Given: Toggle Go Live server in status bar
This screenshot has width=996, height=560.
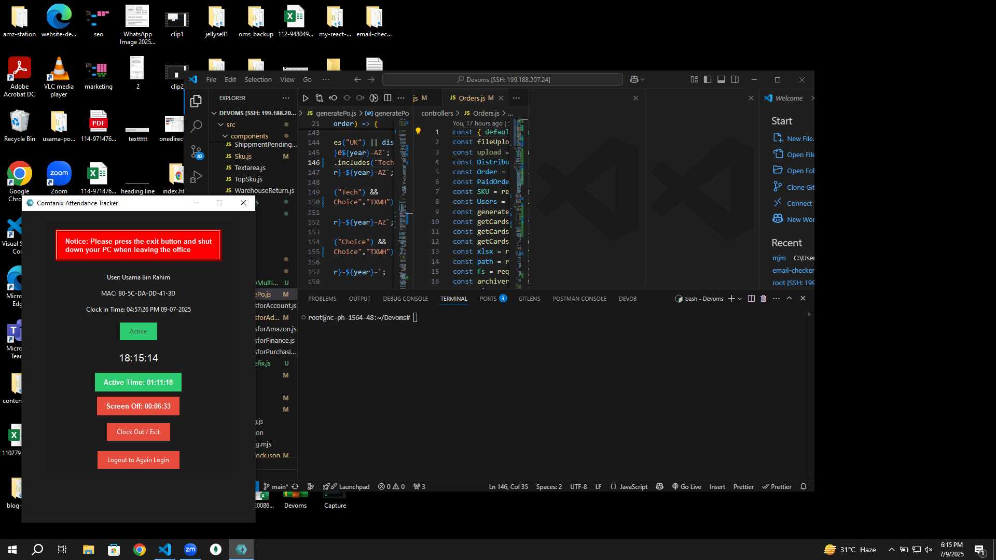Looking at the screenshot, I should pyautogui.click(x=687, y=487).
